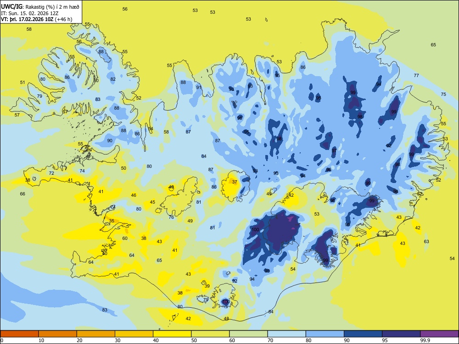The image size is (459, 344).
Task: Click the orange 10–20 legend swatch
Action: click(x=58, y=334)
